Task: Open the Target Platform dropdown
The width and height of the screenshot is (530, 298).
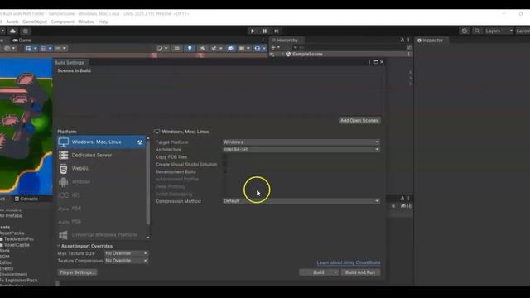Action: [x=301, y=142]
